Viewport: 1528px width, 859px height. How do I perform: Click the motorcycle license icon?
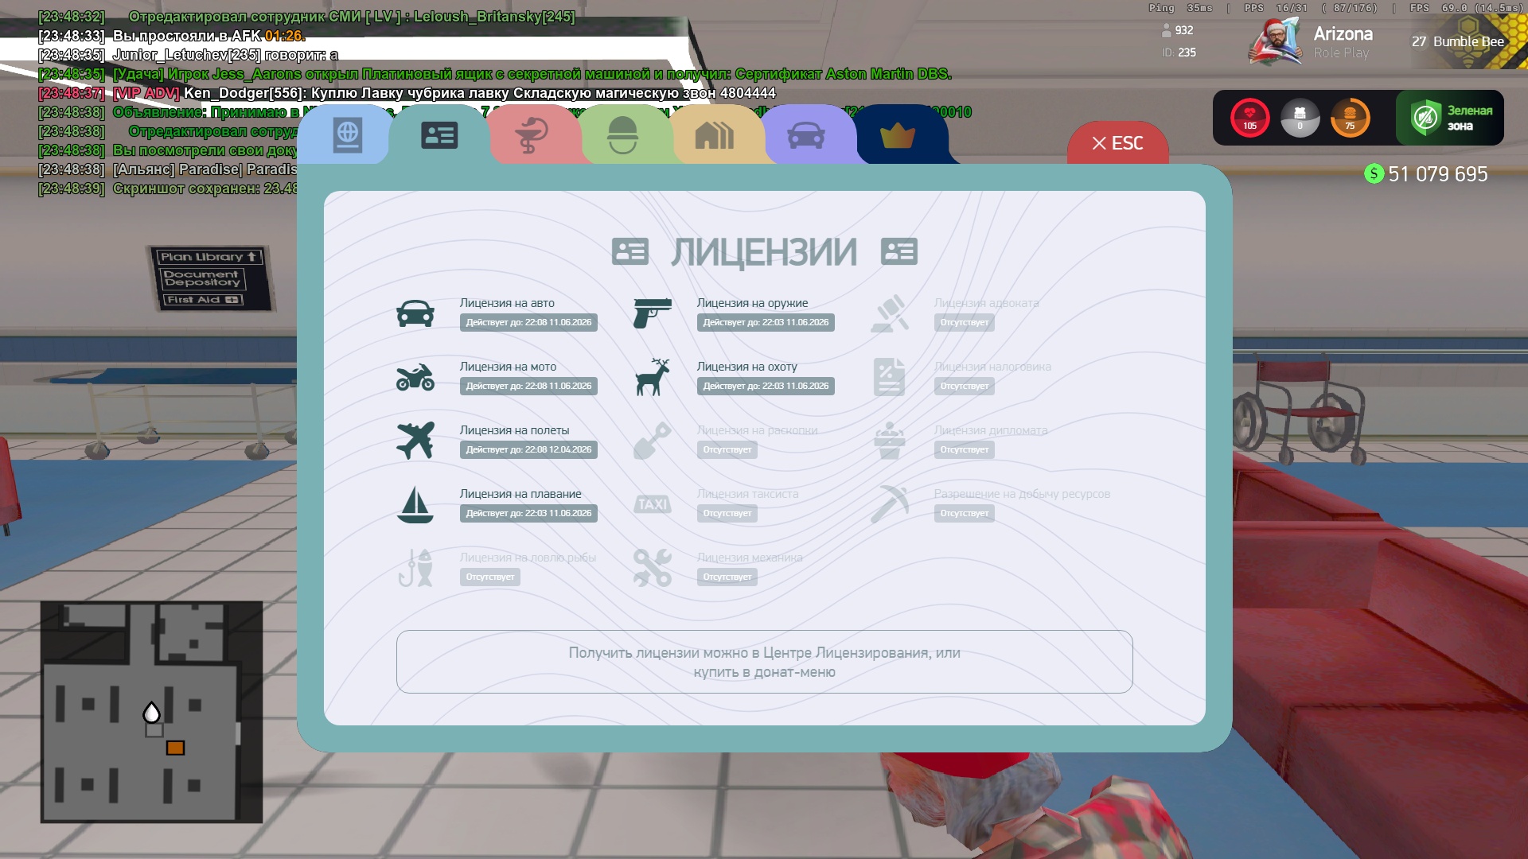coord(415,377)
